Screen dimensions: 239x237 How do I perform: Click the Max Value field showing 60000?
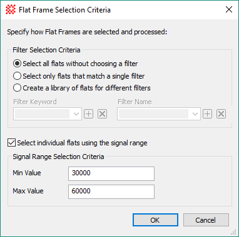111,191
